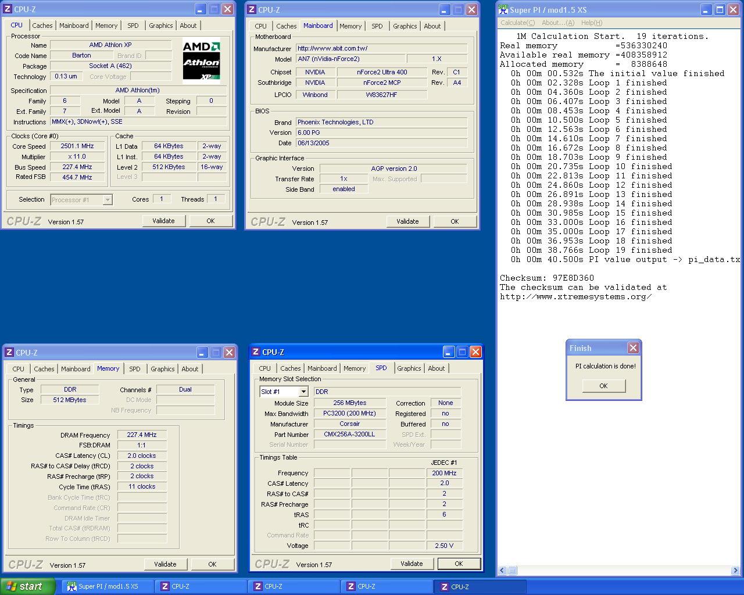Switch to Caches tab in top-left CPU-Z
This screenshot has height=595, width=744.
point(42,26)
